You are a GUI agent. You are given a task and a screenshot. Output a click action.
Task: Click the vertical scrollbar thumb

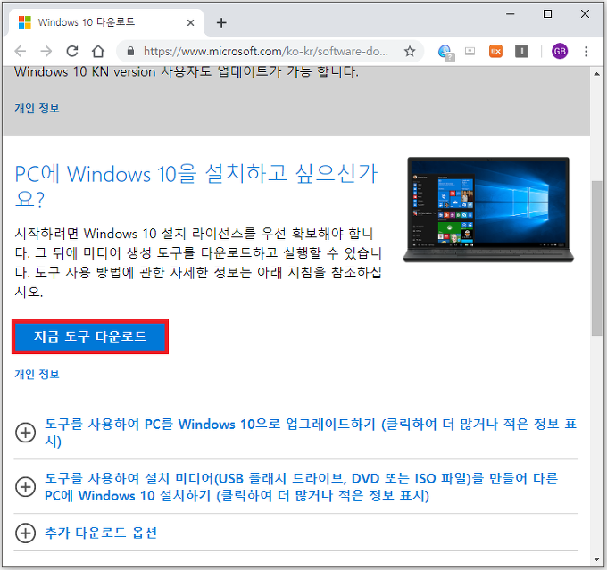coord(596,258)
